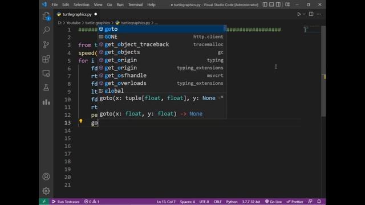Open the Extensions view
The image size is (365, 205).
coord(46,59)
